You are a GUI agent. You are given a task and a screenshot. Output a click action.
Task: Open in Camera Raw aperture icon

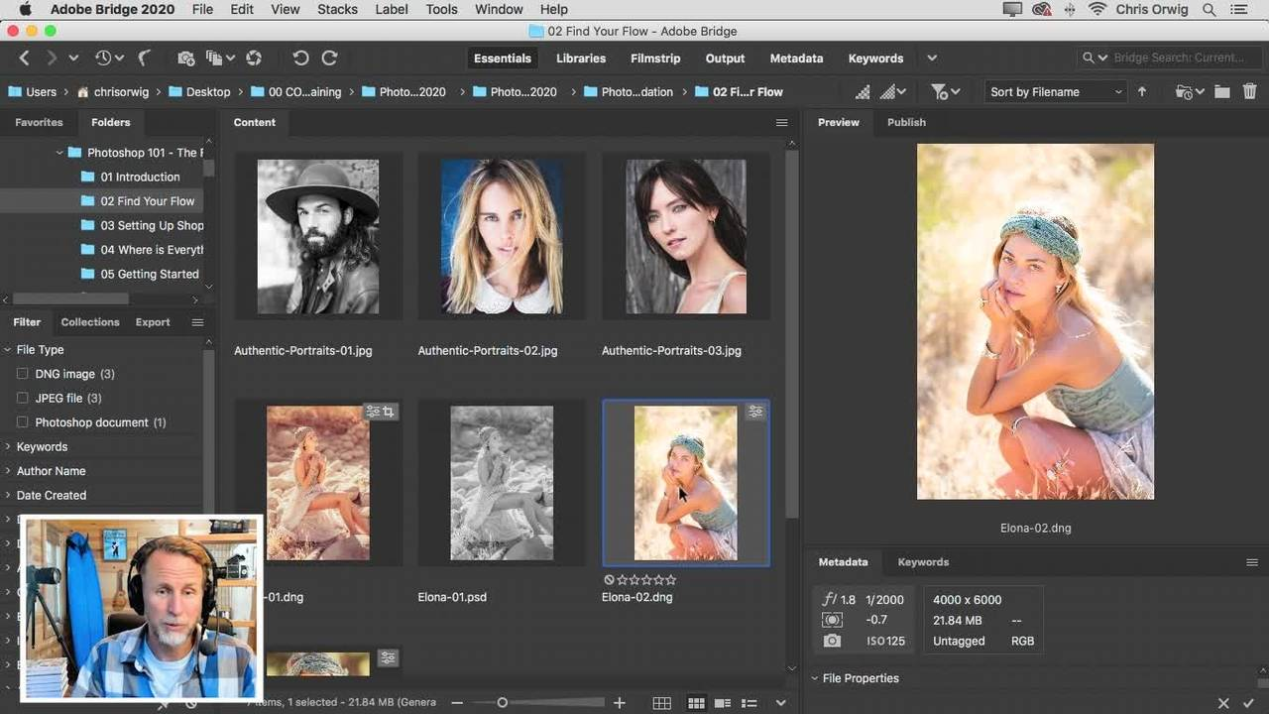pos(254,59)
